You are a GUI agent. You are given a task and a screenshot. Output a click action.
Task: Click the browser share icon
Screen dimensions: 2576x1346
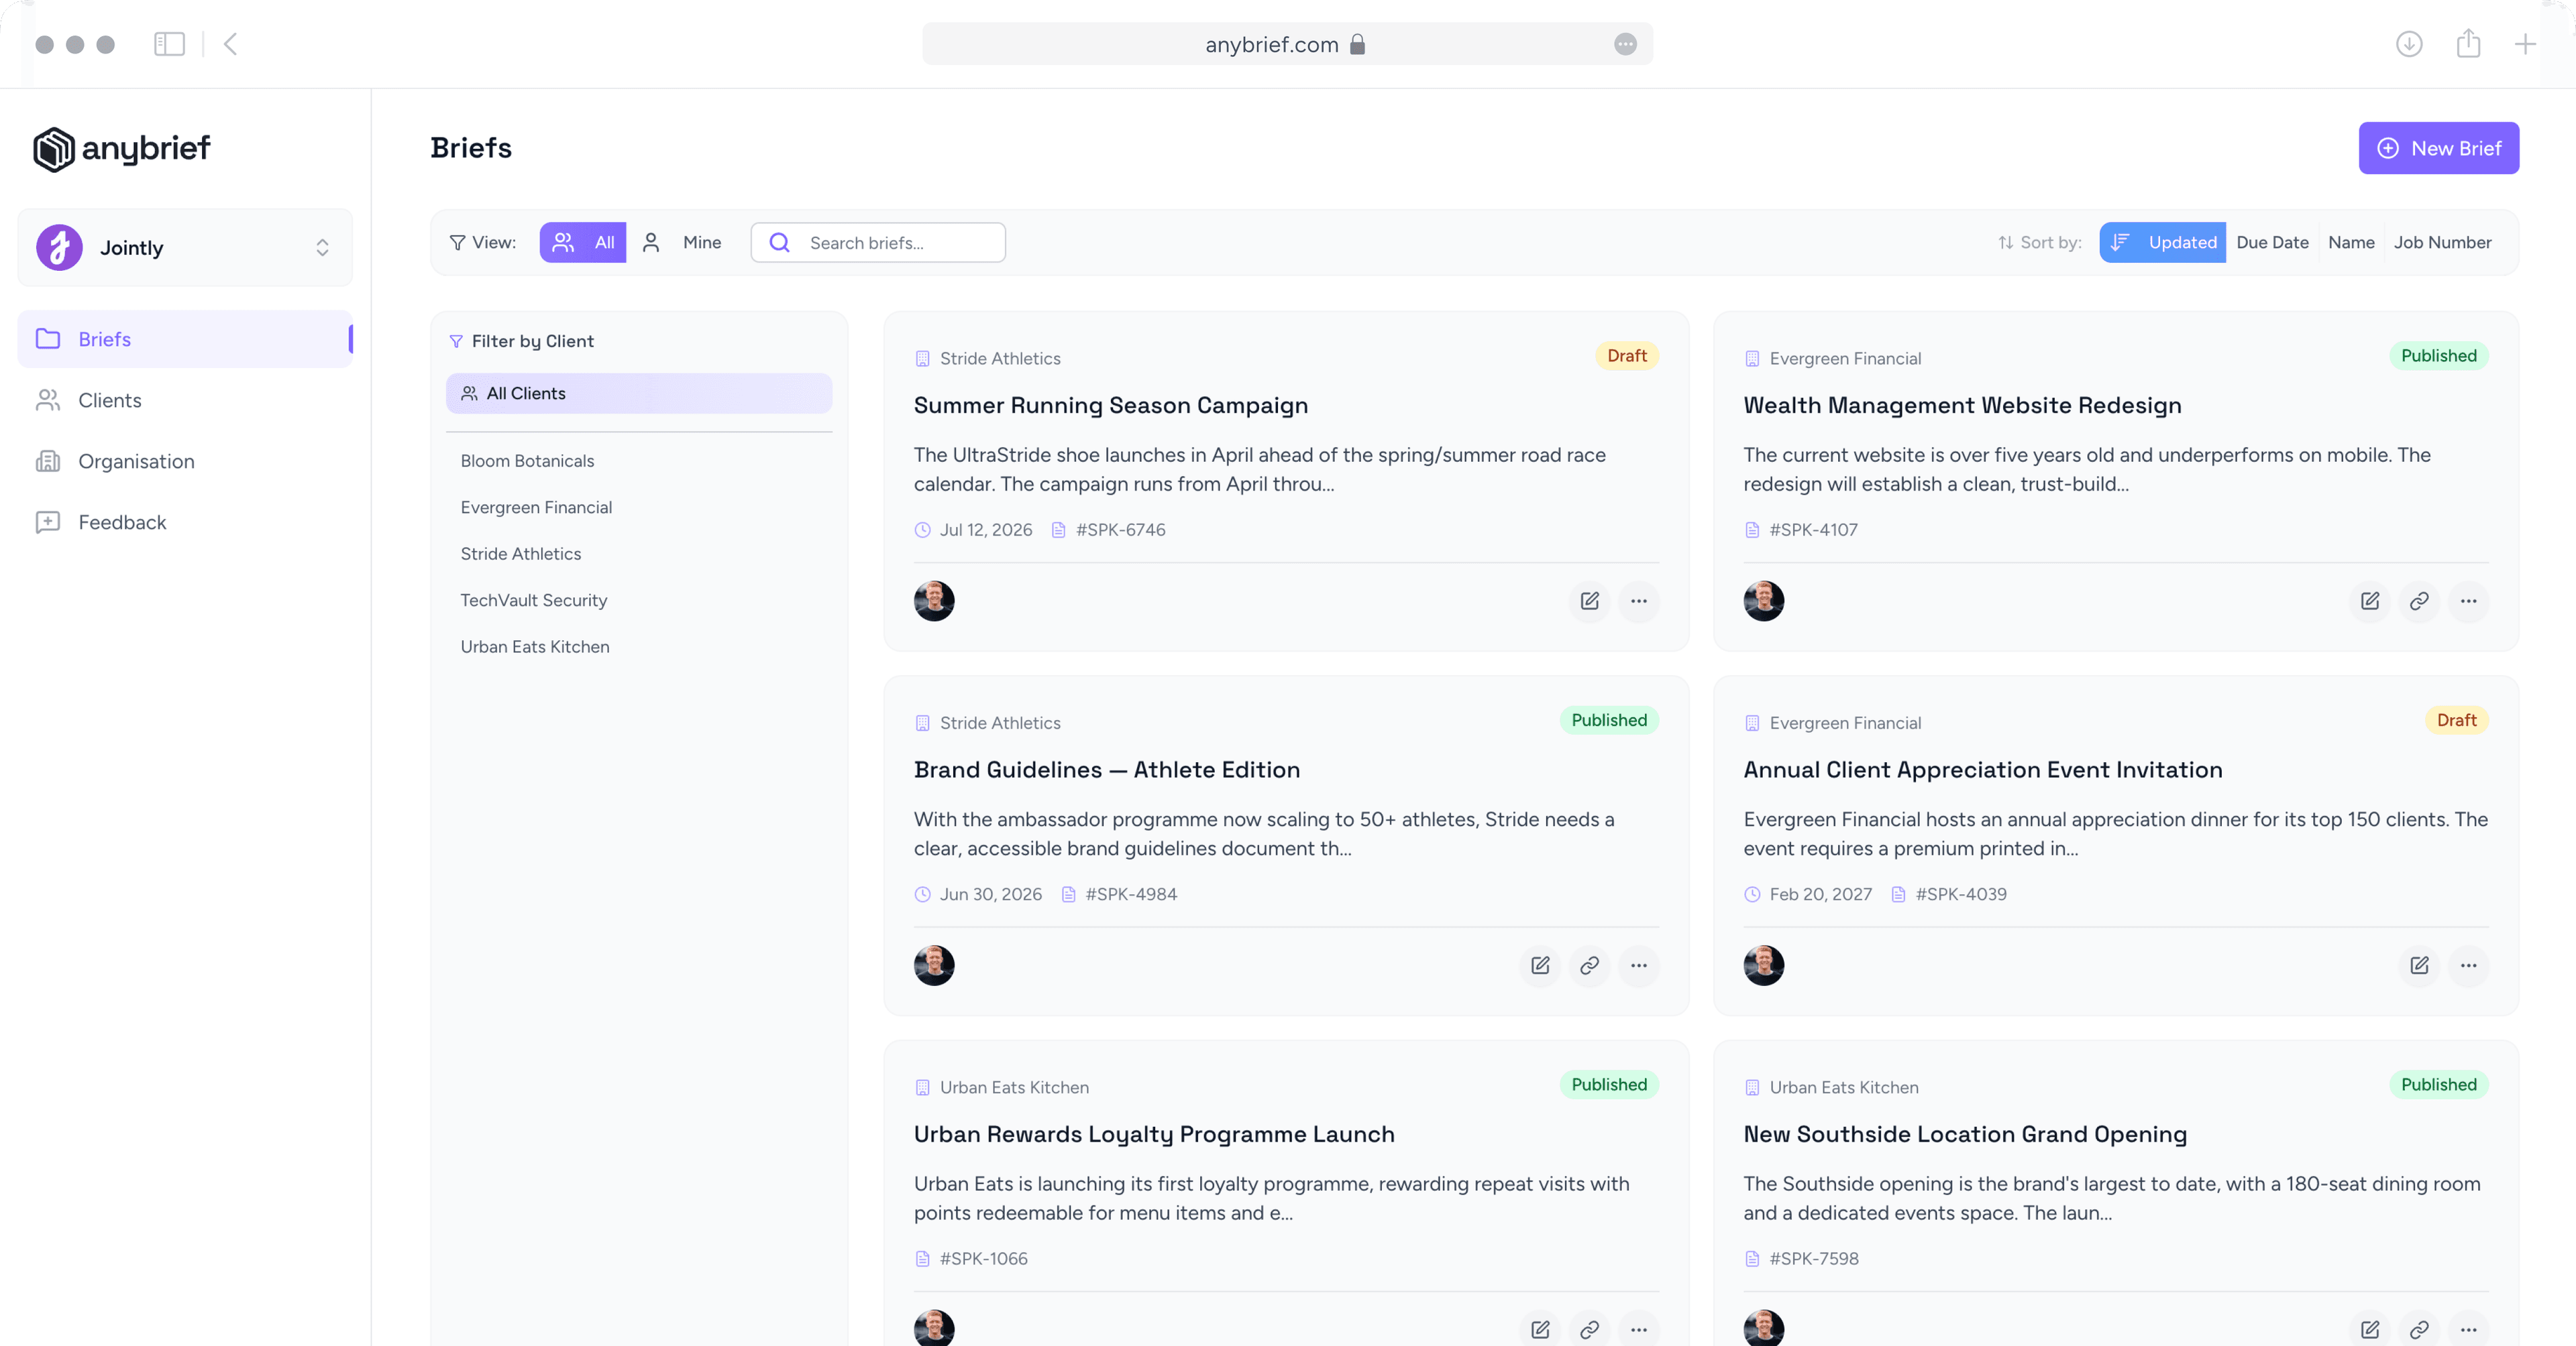(2468, 44)
